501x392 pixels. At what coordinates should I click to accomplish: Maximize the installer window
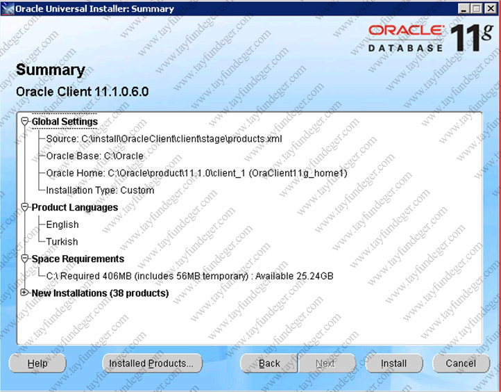pyautogui.click(x=477, y=8)
